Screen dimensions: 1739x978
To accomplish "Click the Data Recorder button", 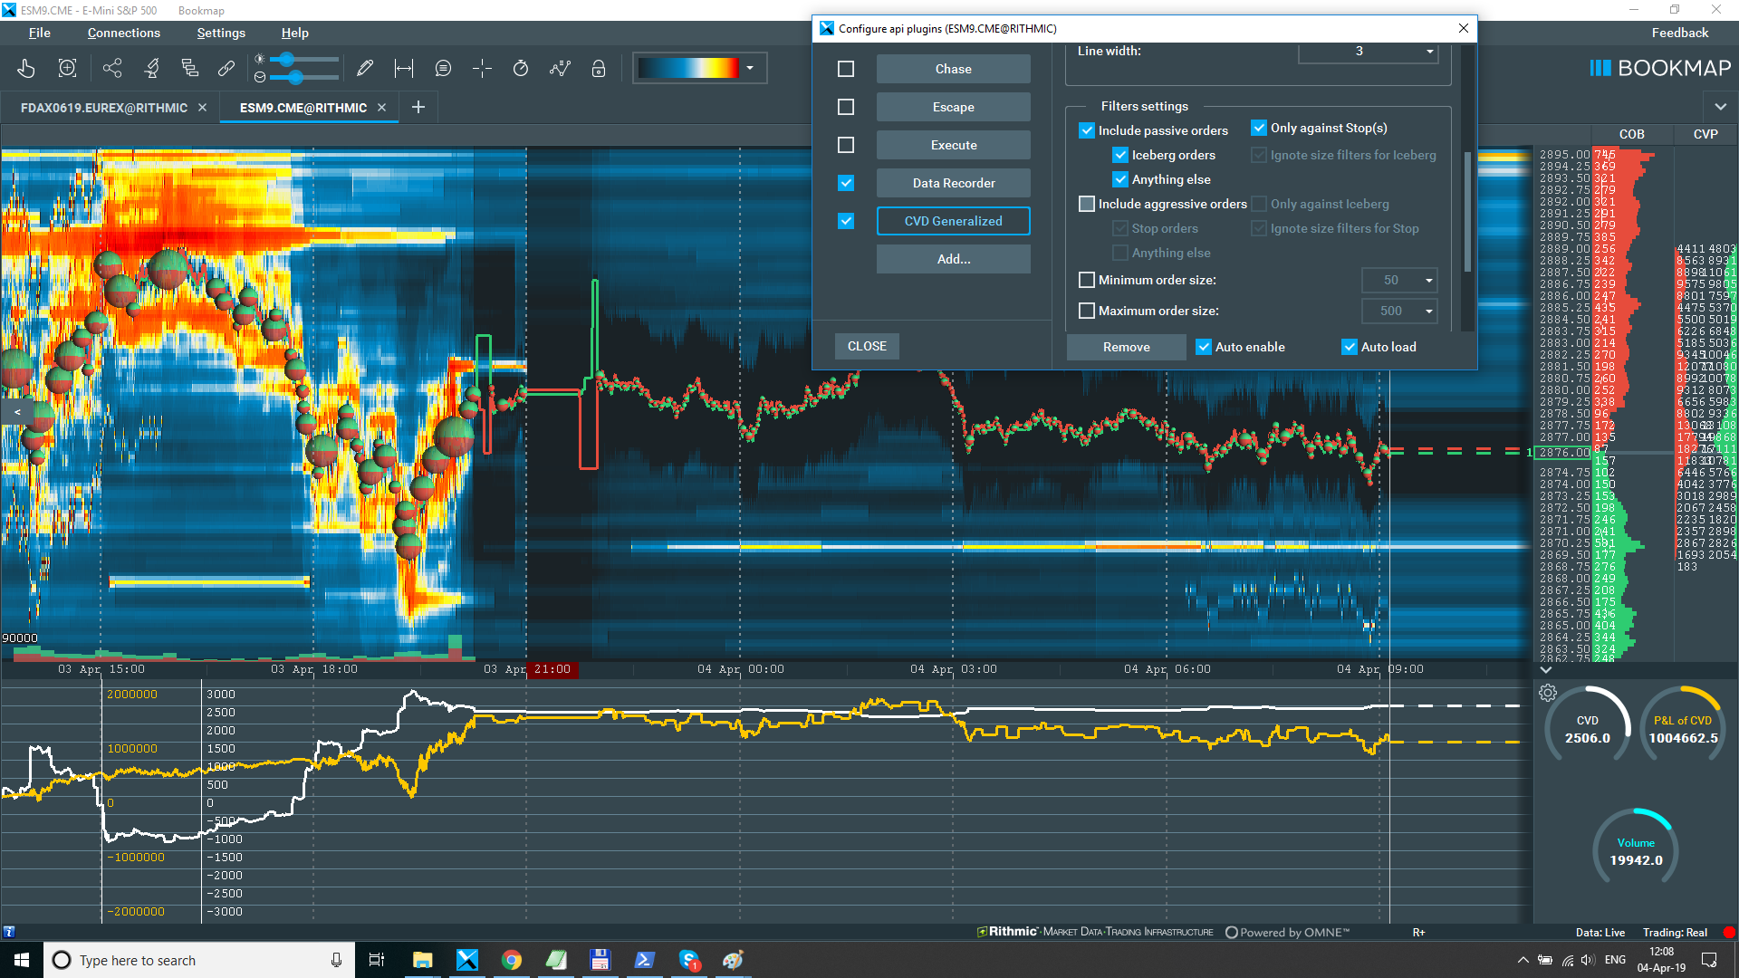I will tap(954, 183).
